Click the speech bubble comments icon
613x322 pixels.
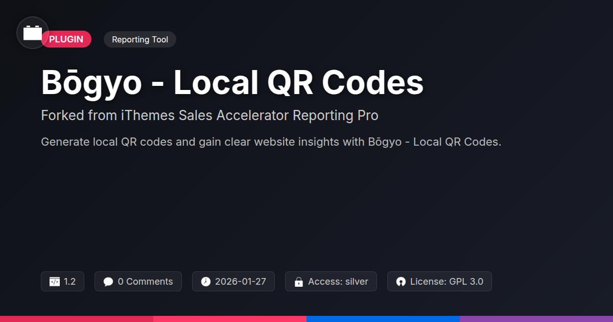coord(108,282)
